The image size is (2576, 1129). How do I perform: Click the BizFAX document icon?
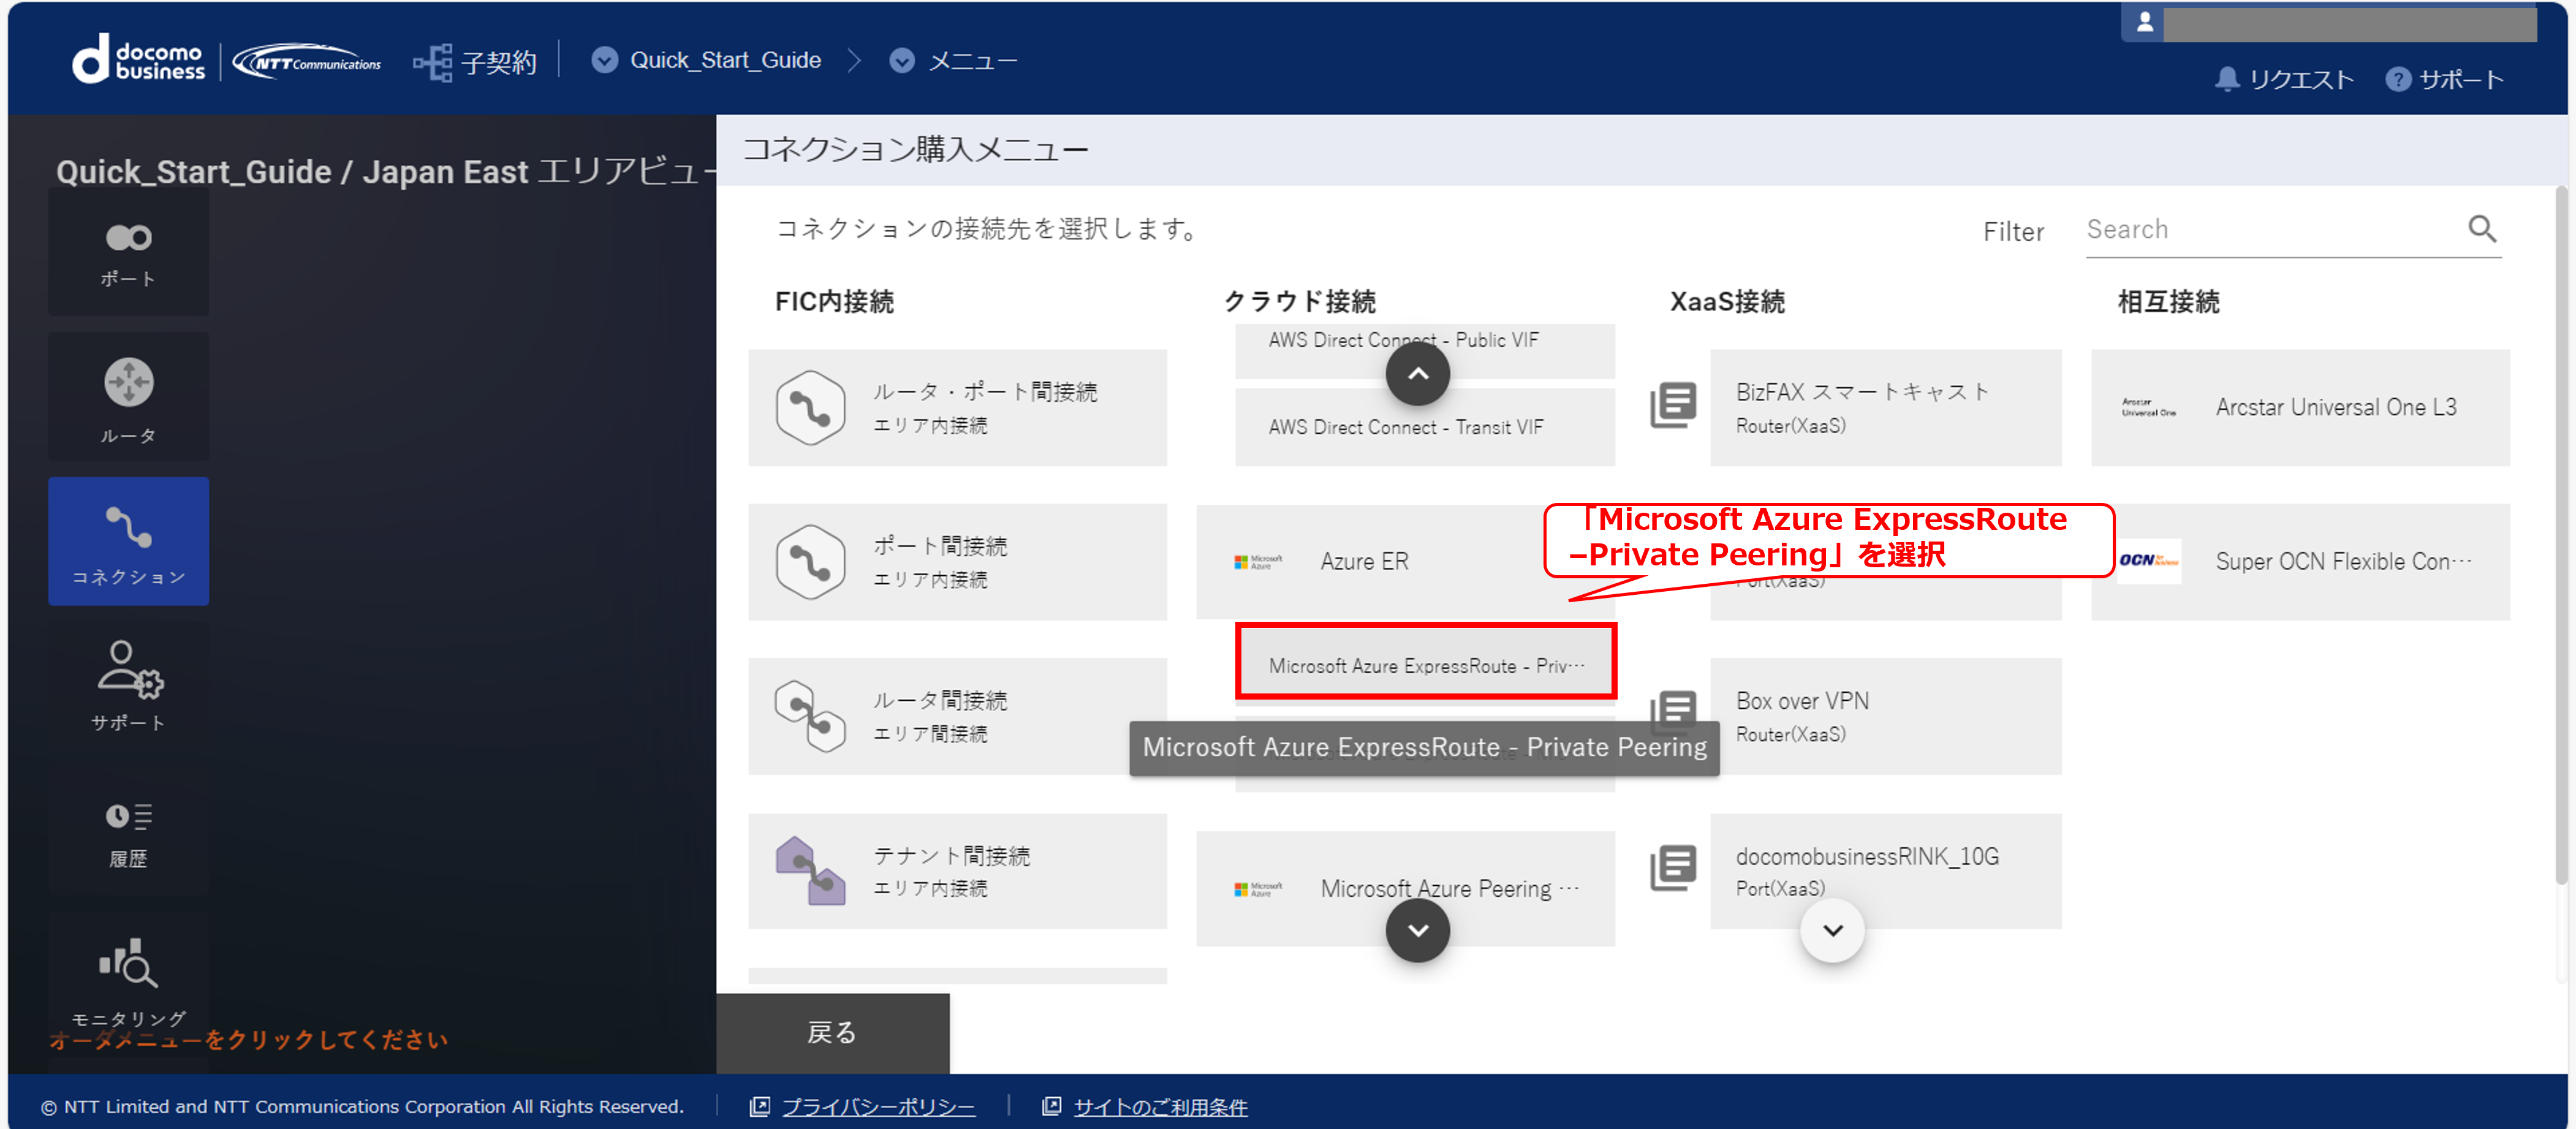point(1673,405)
